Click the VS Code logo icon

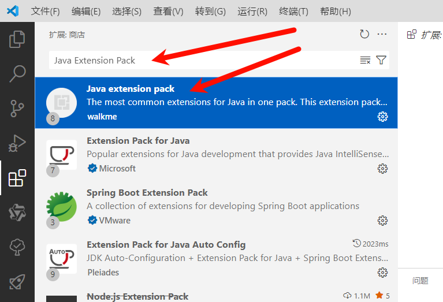tap(13, 12)
